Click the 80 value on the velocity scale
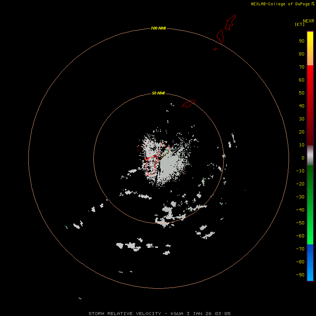Image resolution: width=316 pixels, height=316 pixels. click(302, 54)
